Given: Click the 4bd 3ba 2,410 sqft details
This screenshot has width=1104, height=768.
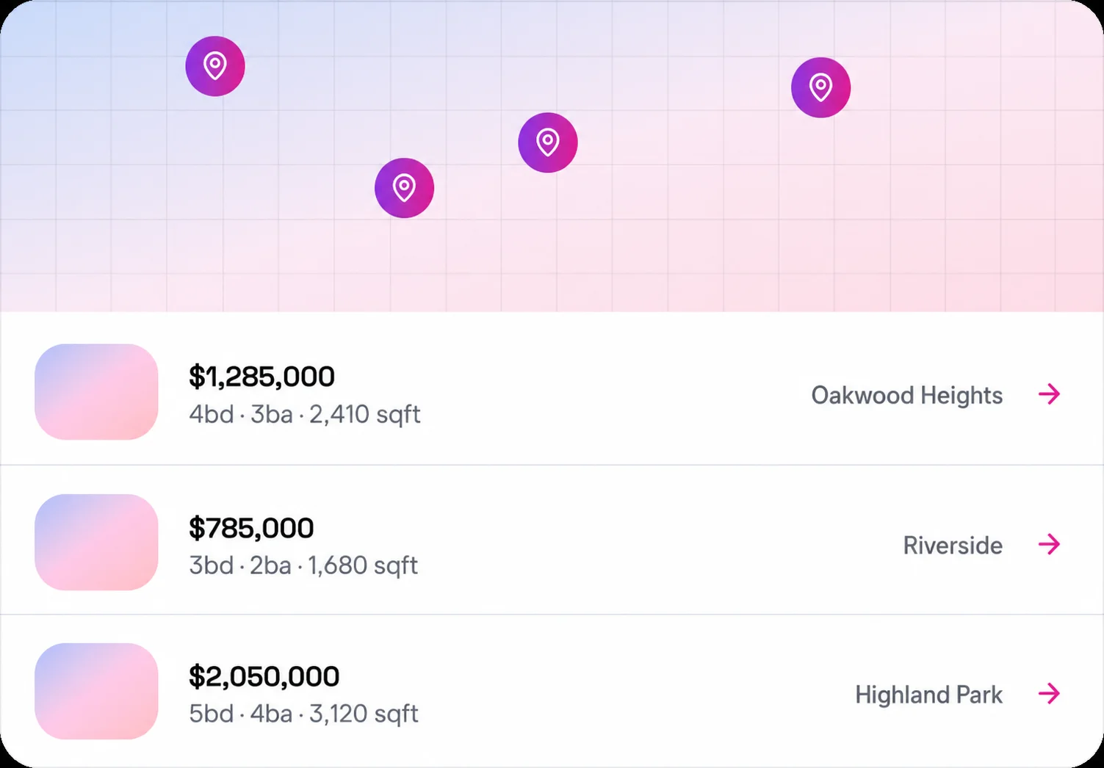Looking at the screenshot, I should tap(305, 415).
